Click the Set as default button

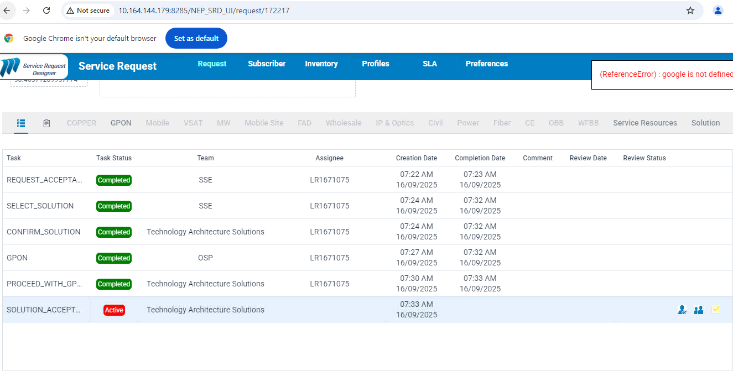[x=196, y=38]
